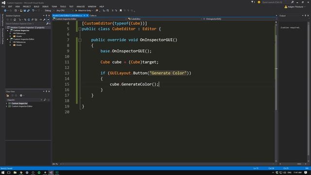Click the New Project toolbar icon
The height and width of the screenshot is (175, 311).
pos(16,11)
